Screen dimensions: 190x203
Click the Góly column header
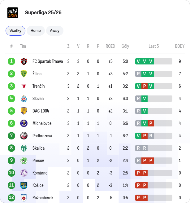point(125,46)
